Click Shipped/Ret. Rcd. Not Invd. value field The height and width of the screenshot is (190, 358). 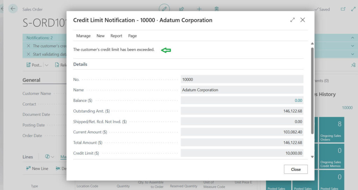(242, 122)
